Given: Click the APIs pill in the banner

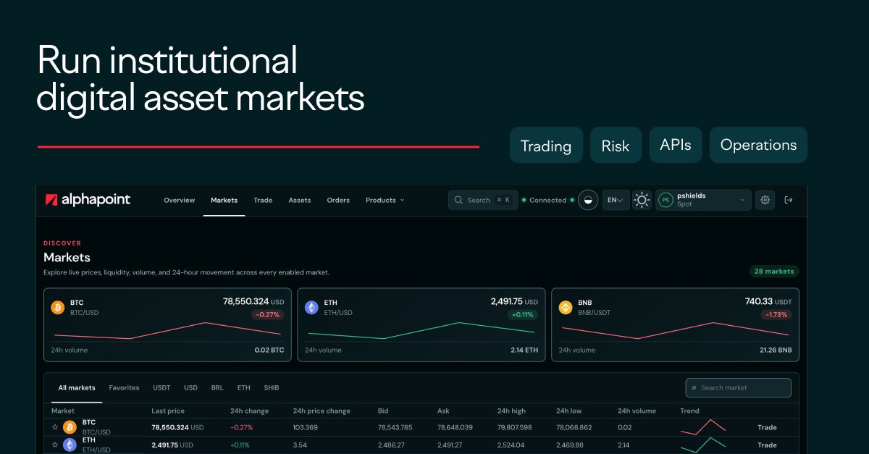Looking at the screenshot, I should (x=676, y=146).
